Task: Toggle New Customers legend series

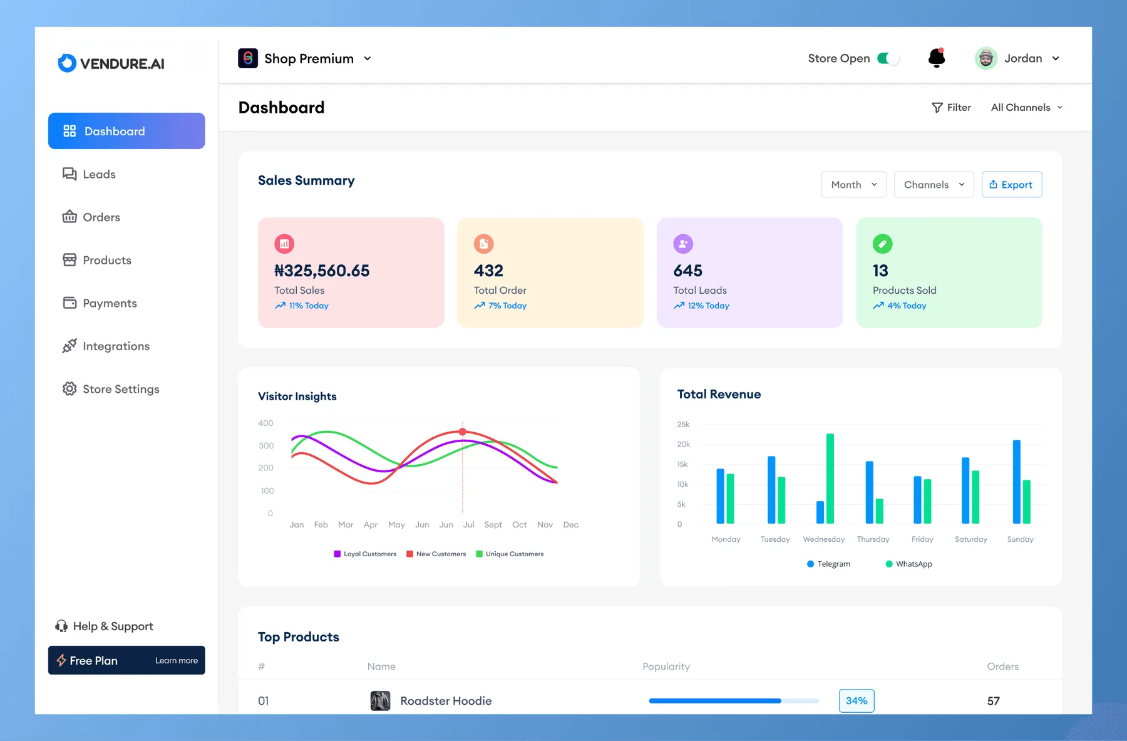Action: (436, 554)
